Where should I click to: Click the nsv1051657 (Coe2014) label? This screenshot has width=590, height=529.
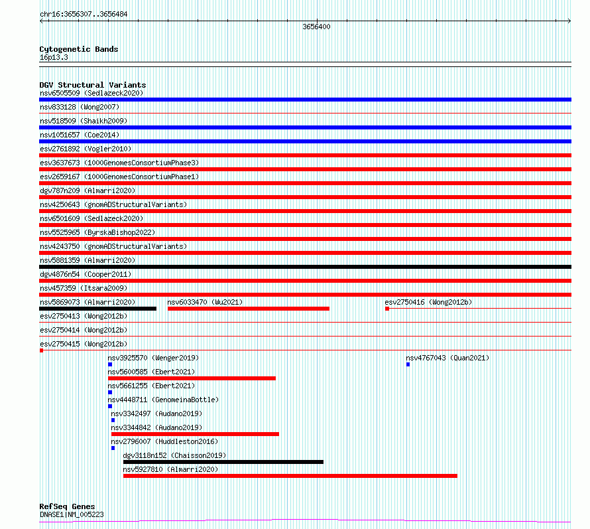pos(80,135)
